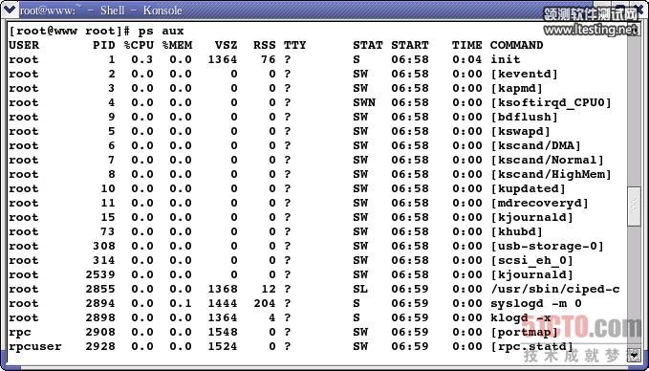Image resolution: width=649 pixels, height=371 pixels.
Task: Click the %MEM column header
Action: point(177,45)
